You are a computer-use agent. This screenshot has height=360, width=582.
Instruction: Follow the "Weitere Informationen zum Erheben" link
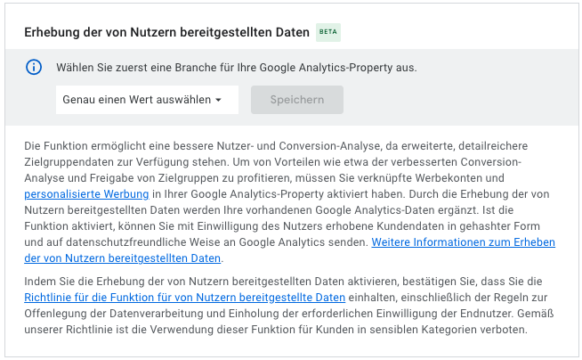pyautogui.click(x=463, y=242)
